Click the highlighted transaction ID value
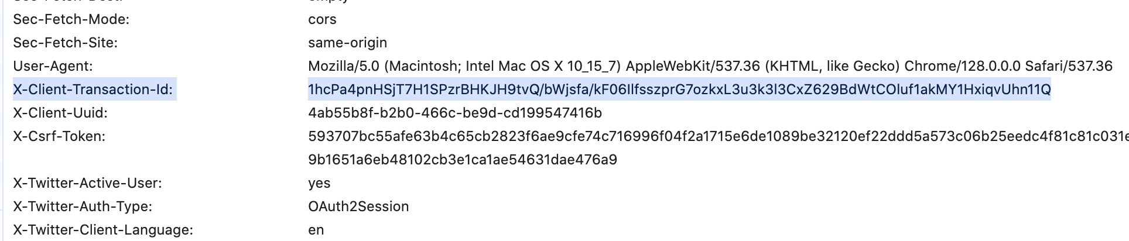 (x=679, y=89)
